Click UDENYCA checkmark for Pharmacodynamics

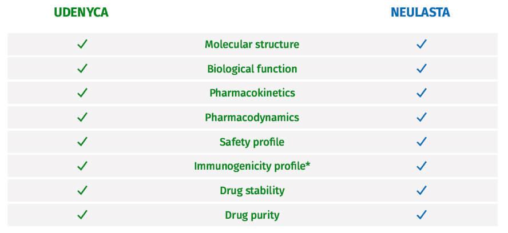(x=82, y=117)
